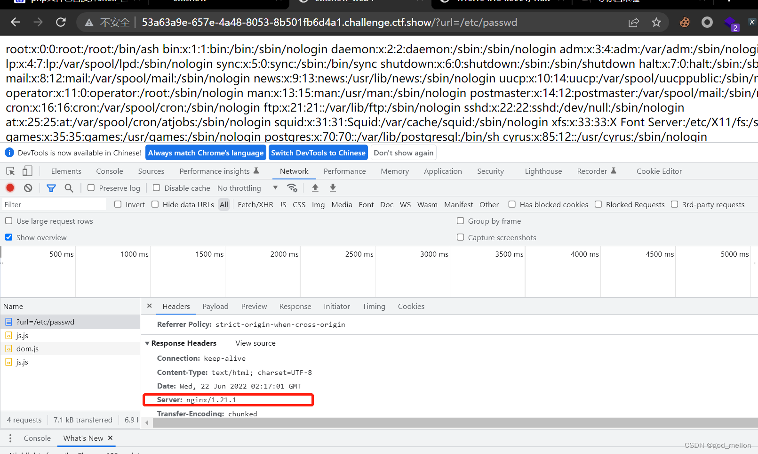Filter requests by Img type
The image size is (758, 454).
pos(318,204)
